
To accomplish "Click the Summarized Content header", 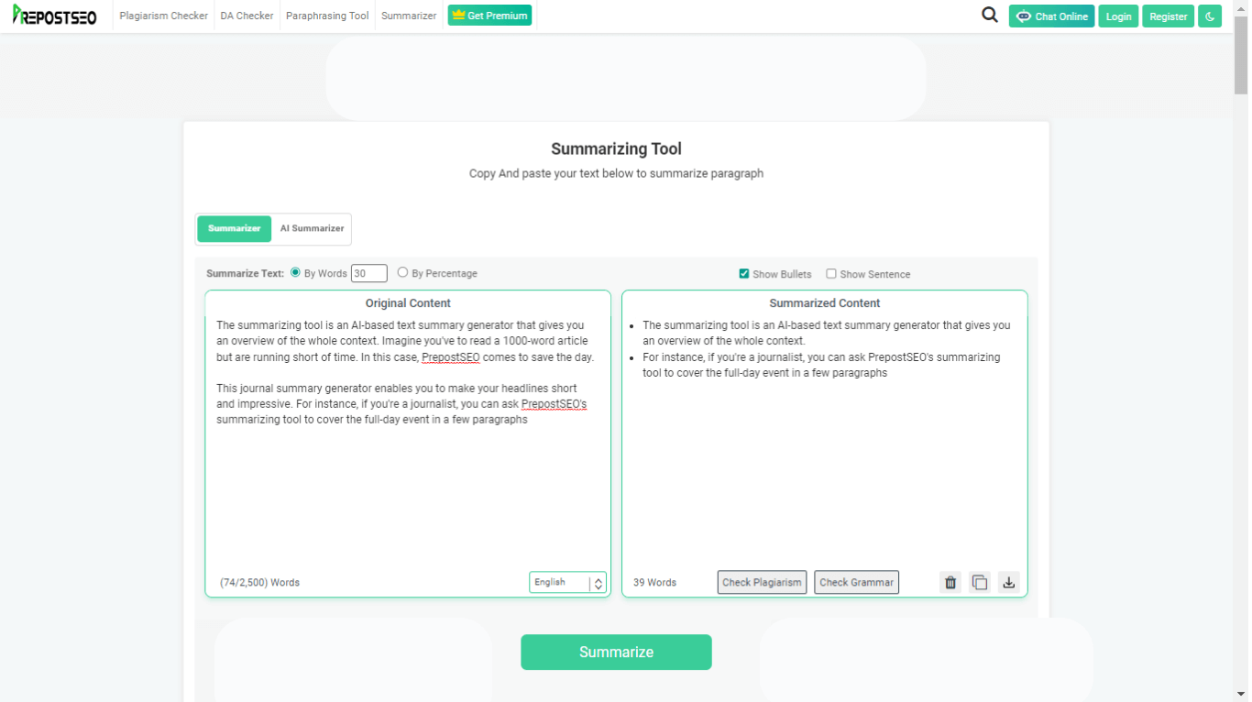I will (x=825, y=302).
